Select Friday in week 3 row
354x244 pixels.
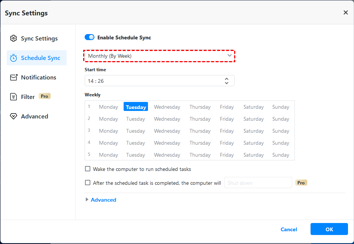pyautogui.click(x=227, y=131)
